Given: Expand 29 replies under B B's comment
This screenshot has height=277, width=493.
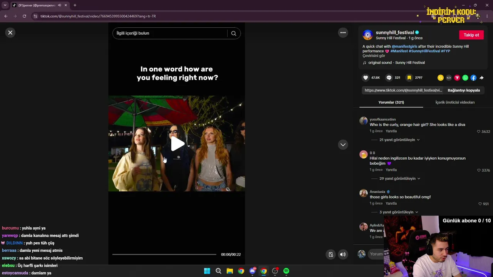Looking at the screenshot, I should pyautogui.click(x=400, y=179).
